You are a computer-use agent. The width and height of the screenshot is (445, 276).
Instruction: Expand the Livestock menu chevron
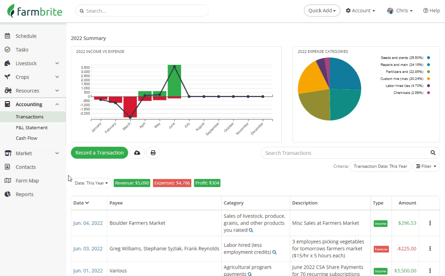57,63
